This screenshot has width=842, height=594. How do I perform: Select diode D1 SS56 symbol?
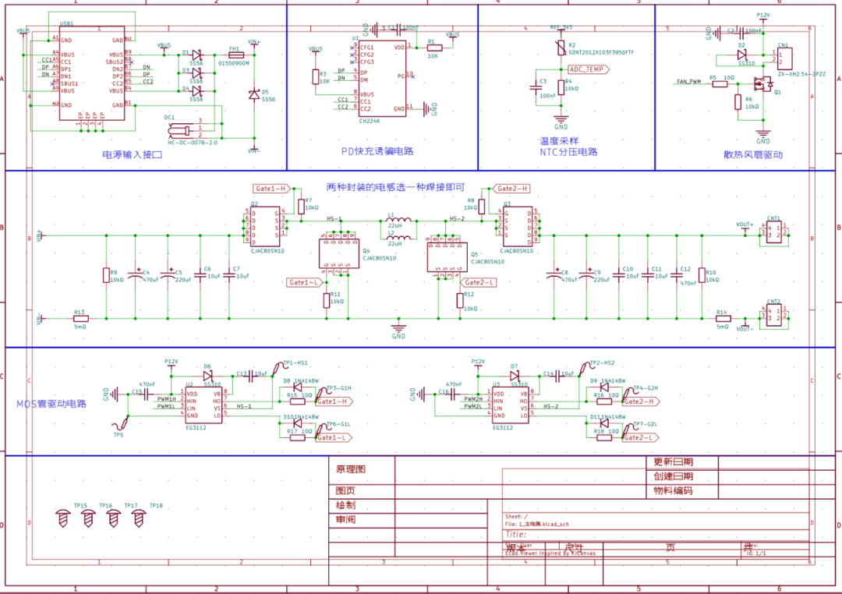click(x=197, y=55)
